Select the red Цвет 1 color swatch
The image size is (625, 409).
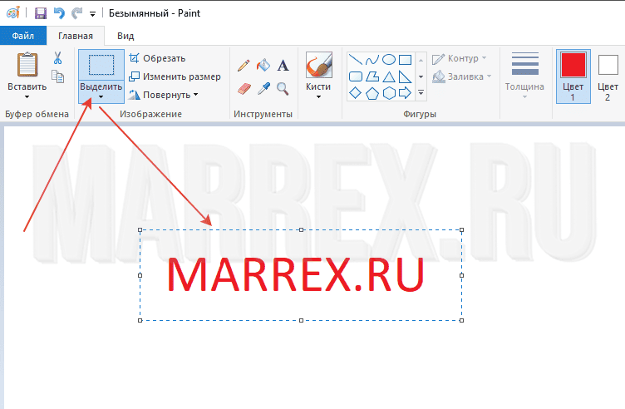[573, 65]
